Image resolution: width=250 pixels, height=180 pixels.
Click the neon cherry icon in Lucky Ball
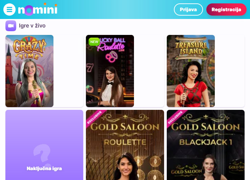click(112, 57)
